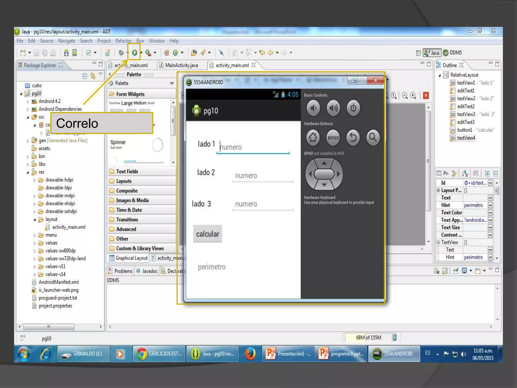Click the Package Explorer horizontal scrollbar
Screen dimensions: 517x388
tap(49, 327)
